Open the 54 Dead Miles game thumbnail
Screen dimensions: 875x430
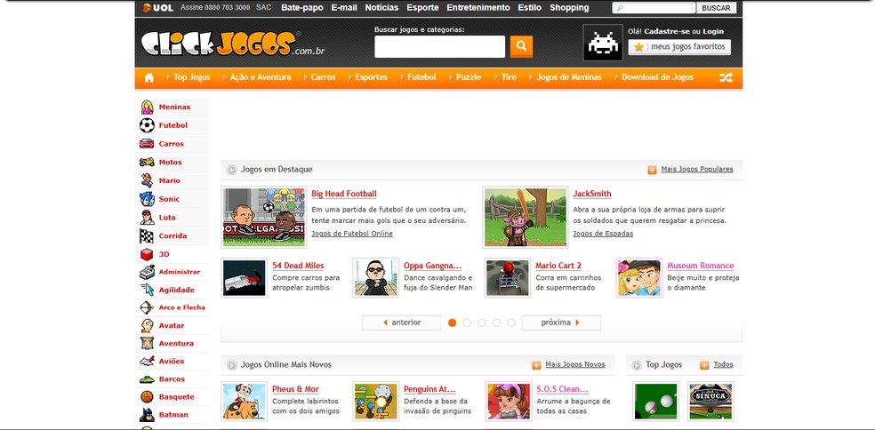(245, 278)
